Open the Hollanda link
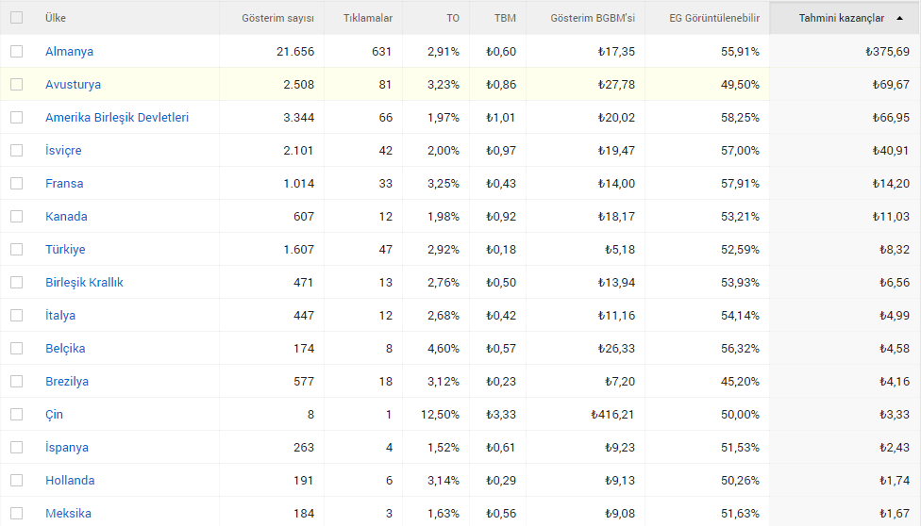Viewport: 921px width, 526px height. [70, 480]
